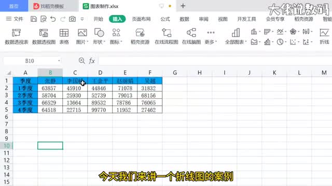The width and height of the screenshot is (332, 186).
Task: Click the Save icon in the quick access toolbar
Action: pyautogui.click(x=33, y=19)
